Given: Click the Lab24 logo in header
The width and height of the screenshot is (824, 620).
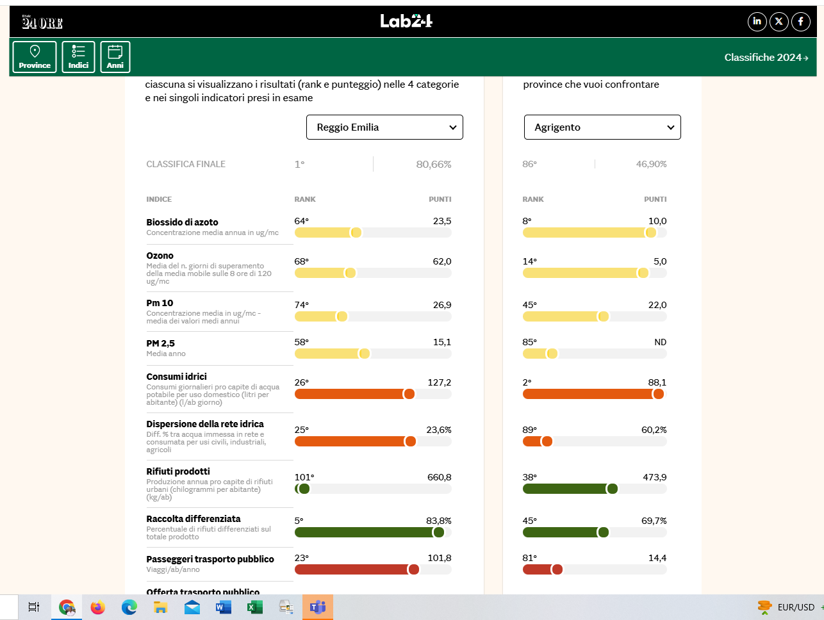Looking at the screenshot, I should click(406, 21).
